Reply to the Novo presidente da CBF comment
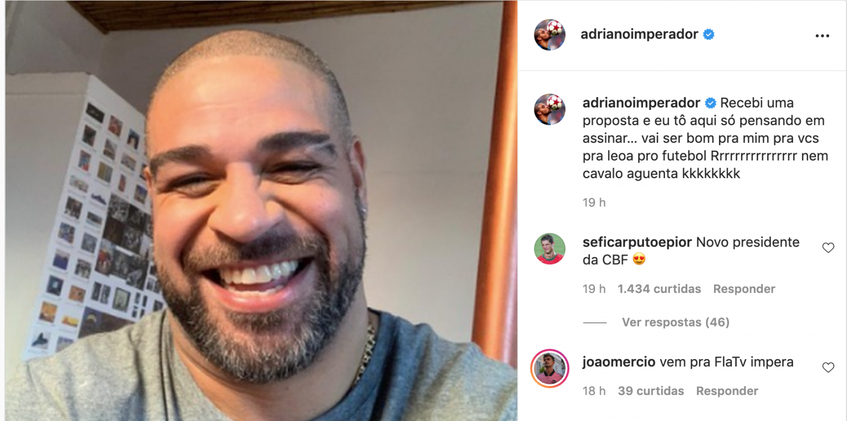This screenshot has width=847, height=421. tap(744, 289)
